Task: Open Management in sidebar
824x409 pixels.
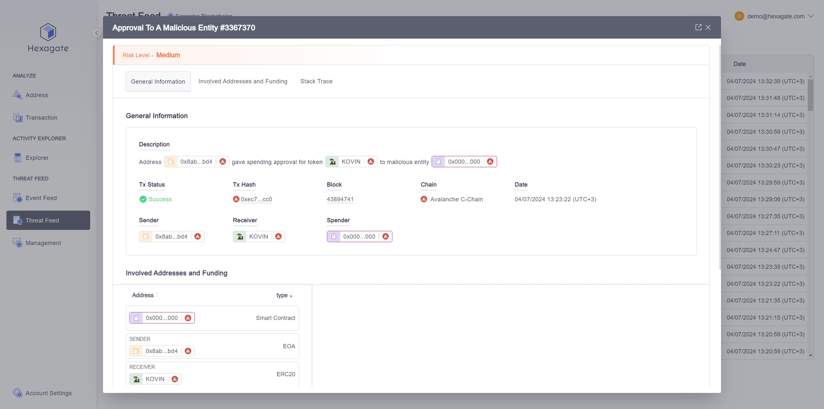Action: (x=43, y=243)
